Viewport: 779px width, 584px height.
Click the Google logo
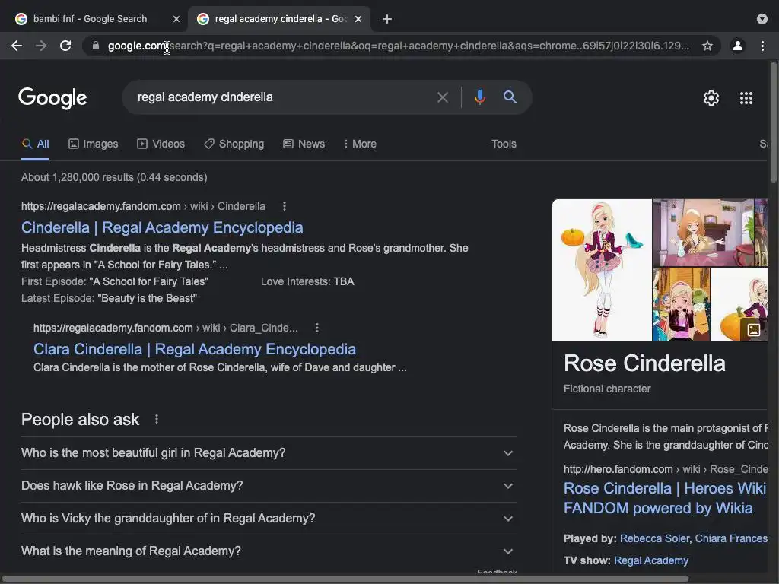(x=52, y=98)
